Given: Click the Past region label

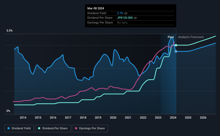Looking at the screenshot, I should coord(171,37).
